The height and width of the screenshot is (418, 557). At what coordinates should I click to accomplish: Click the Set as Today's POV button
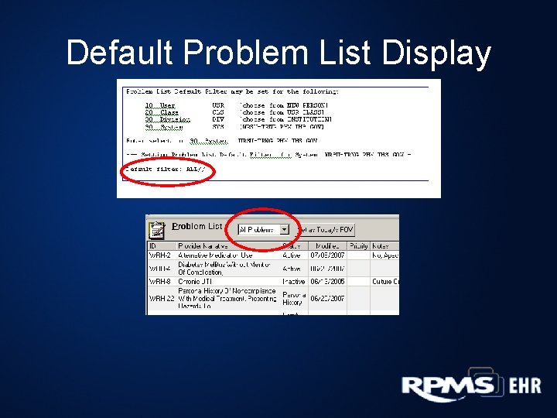click(326, 230)
